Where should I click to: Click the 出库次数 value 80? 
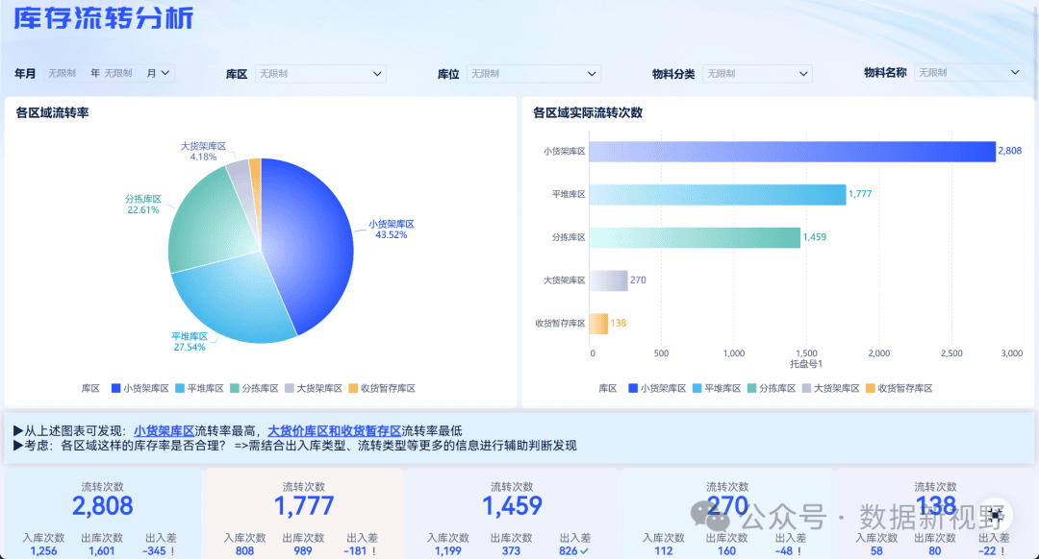point(935,550)
